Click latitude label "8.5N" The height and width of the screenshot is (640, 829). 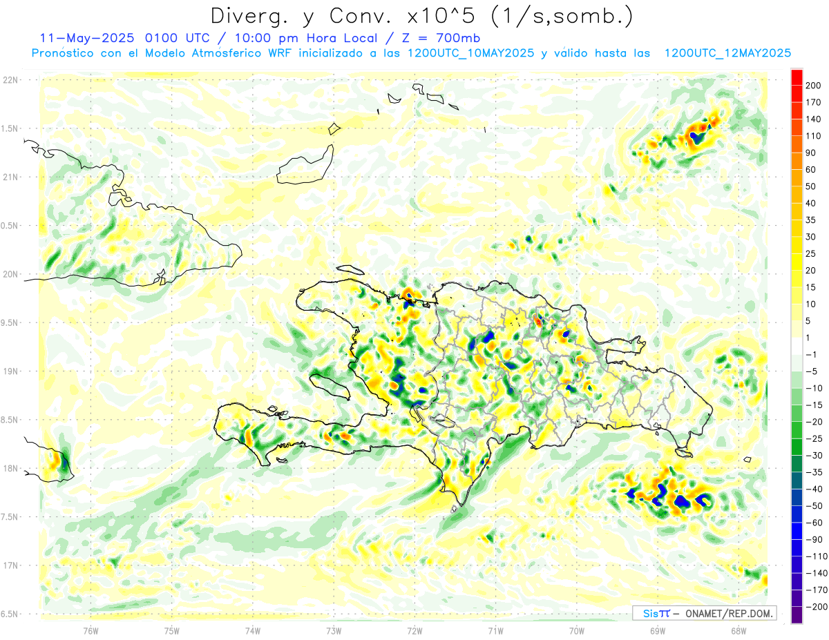(x=10, y=420)
